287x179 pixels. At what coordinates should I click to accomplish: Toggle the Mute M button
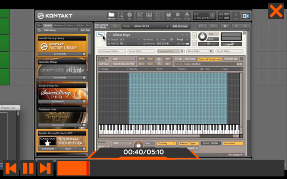pos(194,43)
